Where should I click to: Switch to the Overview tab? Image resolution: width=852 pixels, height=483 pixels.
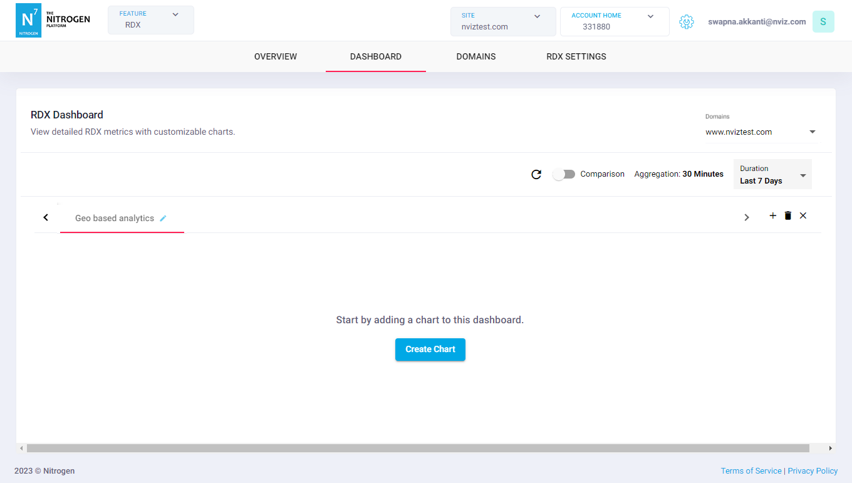pos(276,56)
